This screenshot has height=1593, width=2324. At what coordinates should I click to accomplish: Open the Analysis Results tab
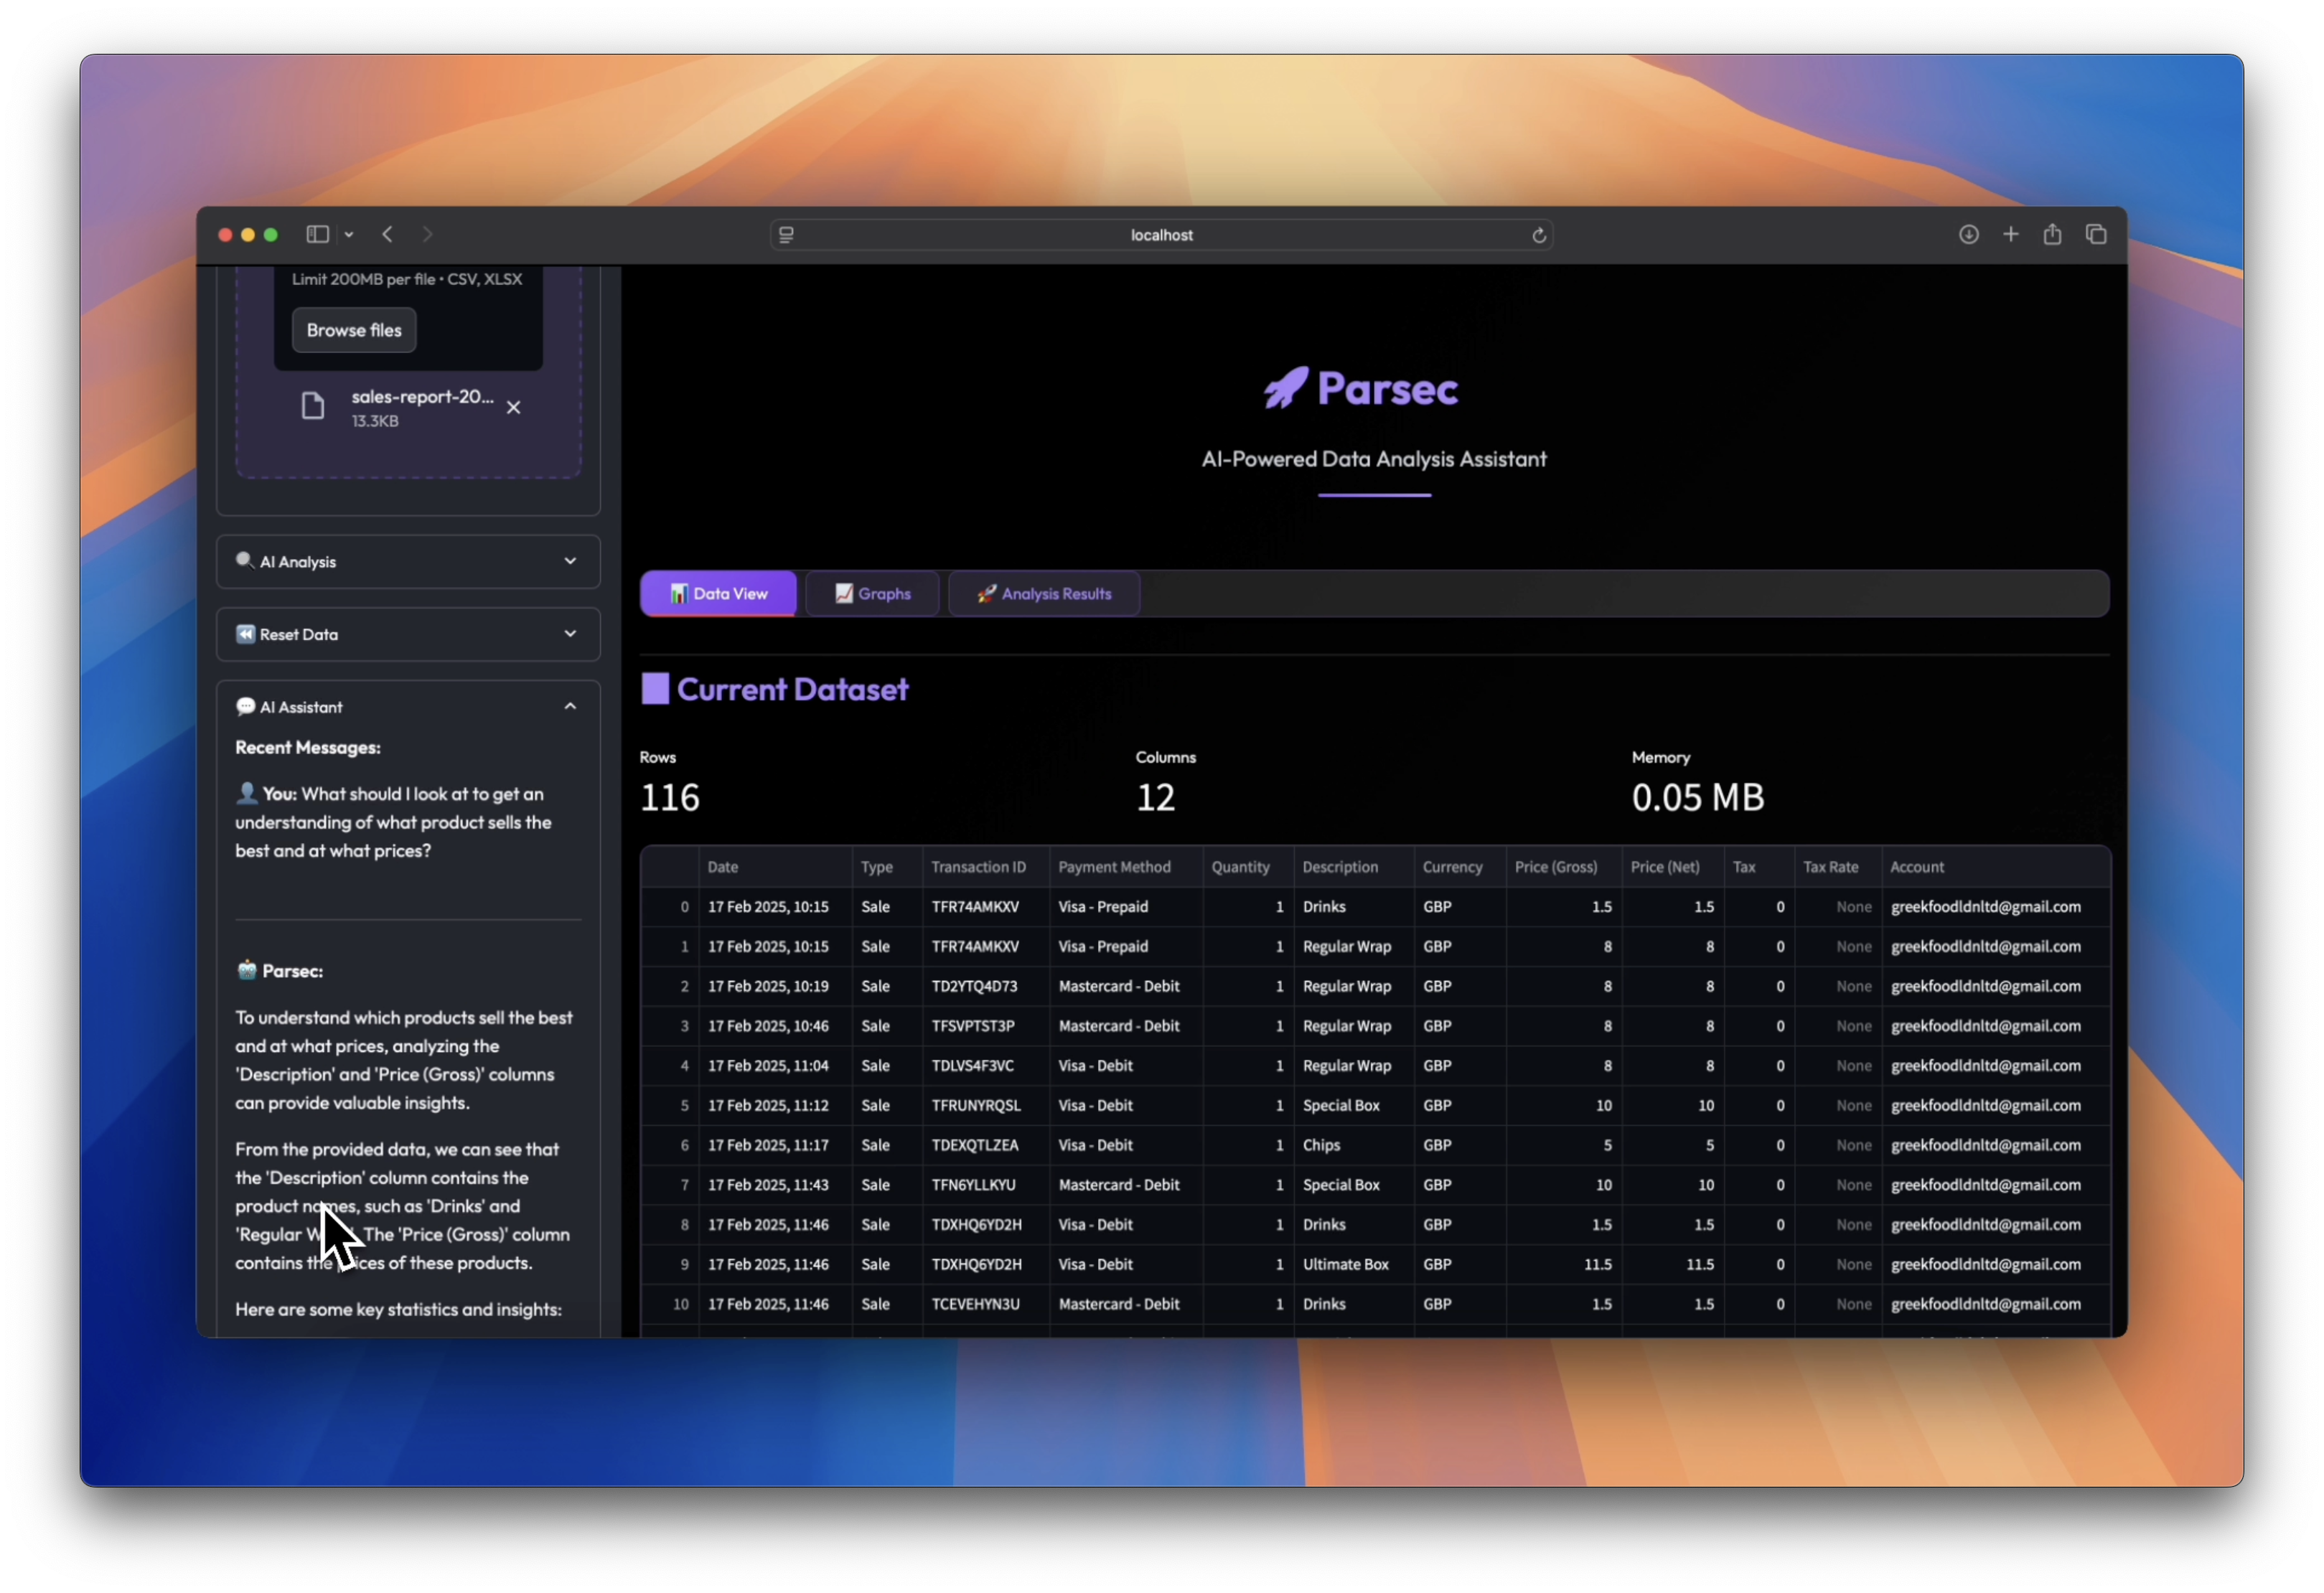pos(1044,594)
